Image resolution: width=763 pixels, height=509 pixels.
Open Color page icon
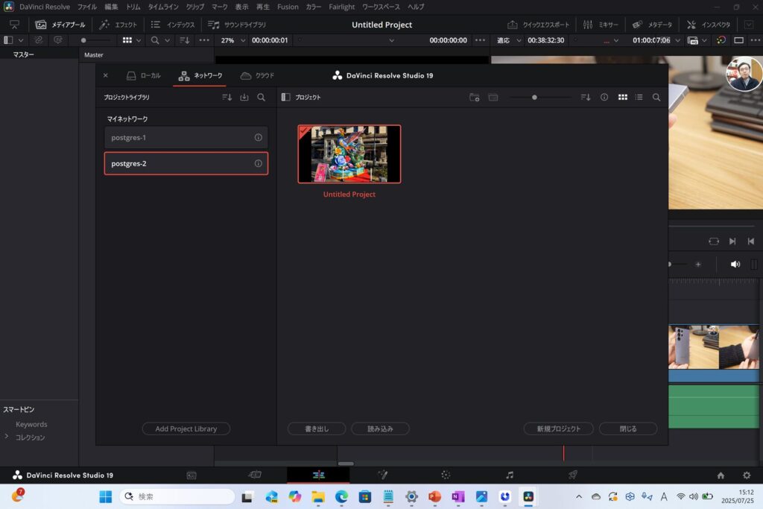[446, 475]
